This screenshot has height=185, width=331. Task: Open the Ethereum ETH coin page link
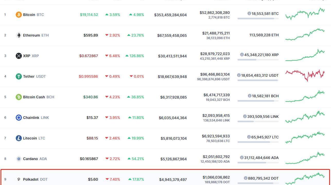pos(36,35)
